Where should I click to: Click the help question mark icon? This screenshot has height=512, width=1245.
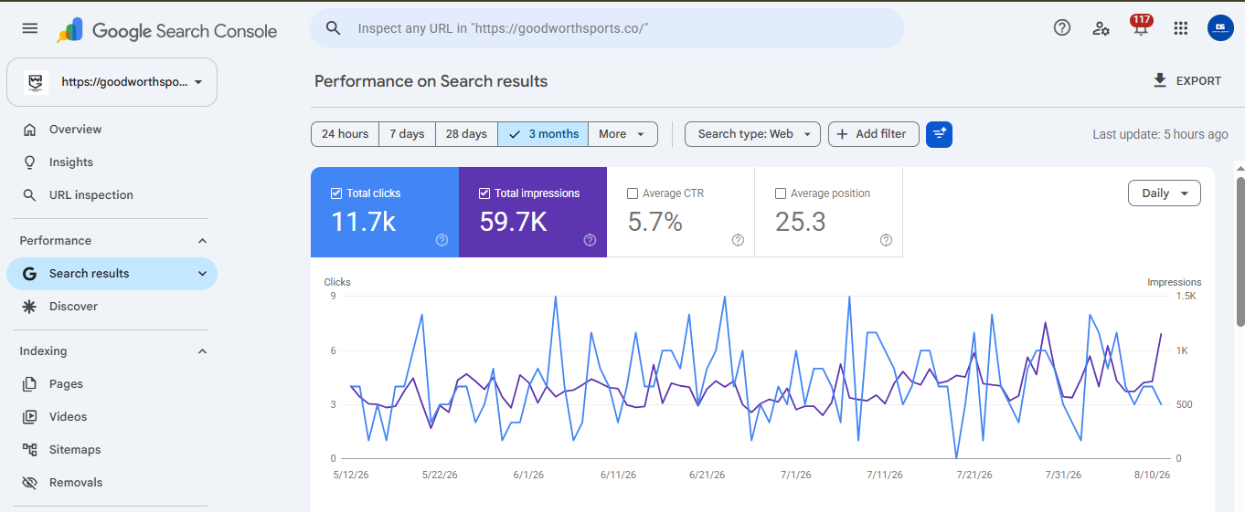1062,27
